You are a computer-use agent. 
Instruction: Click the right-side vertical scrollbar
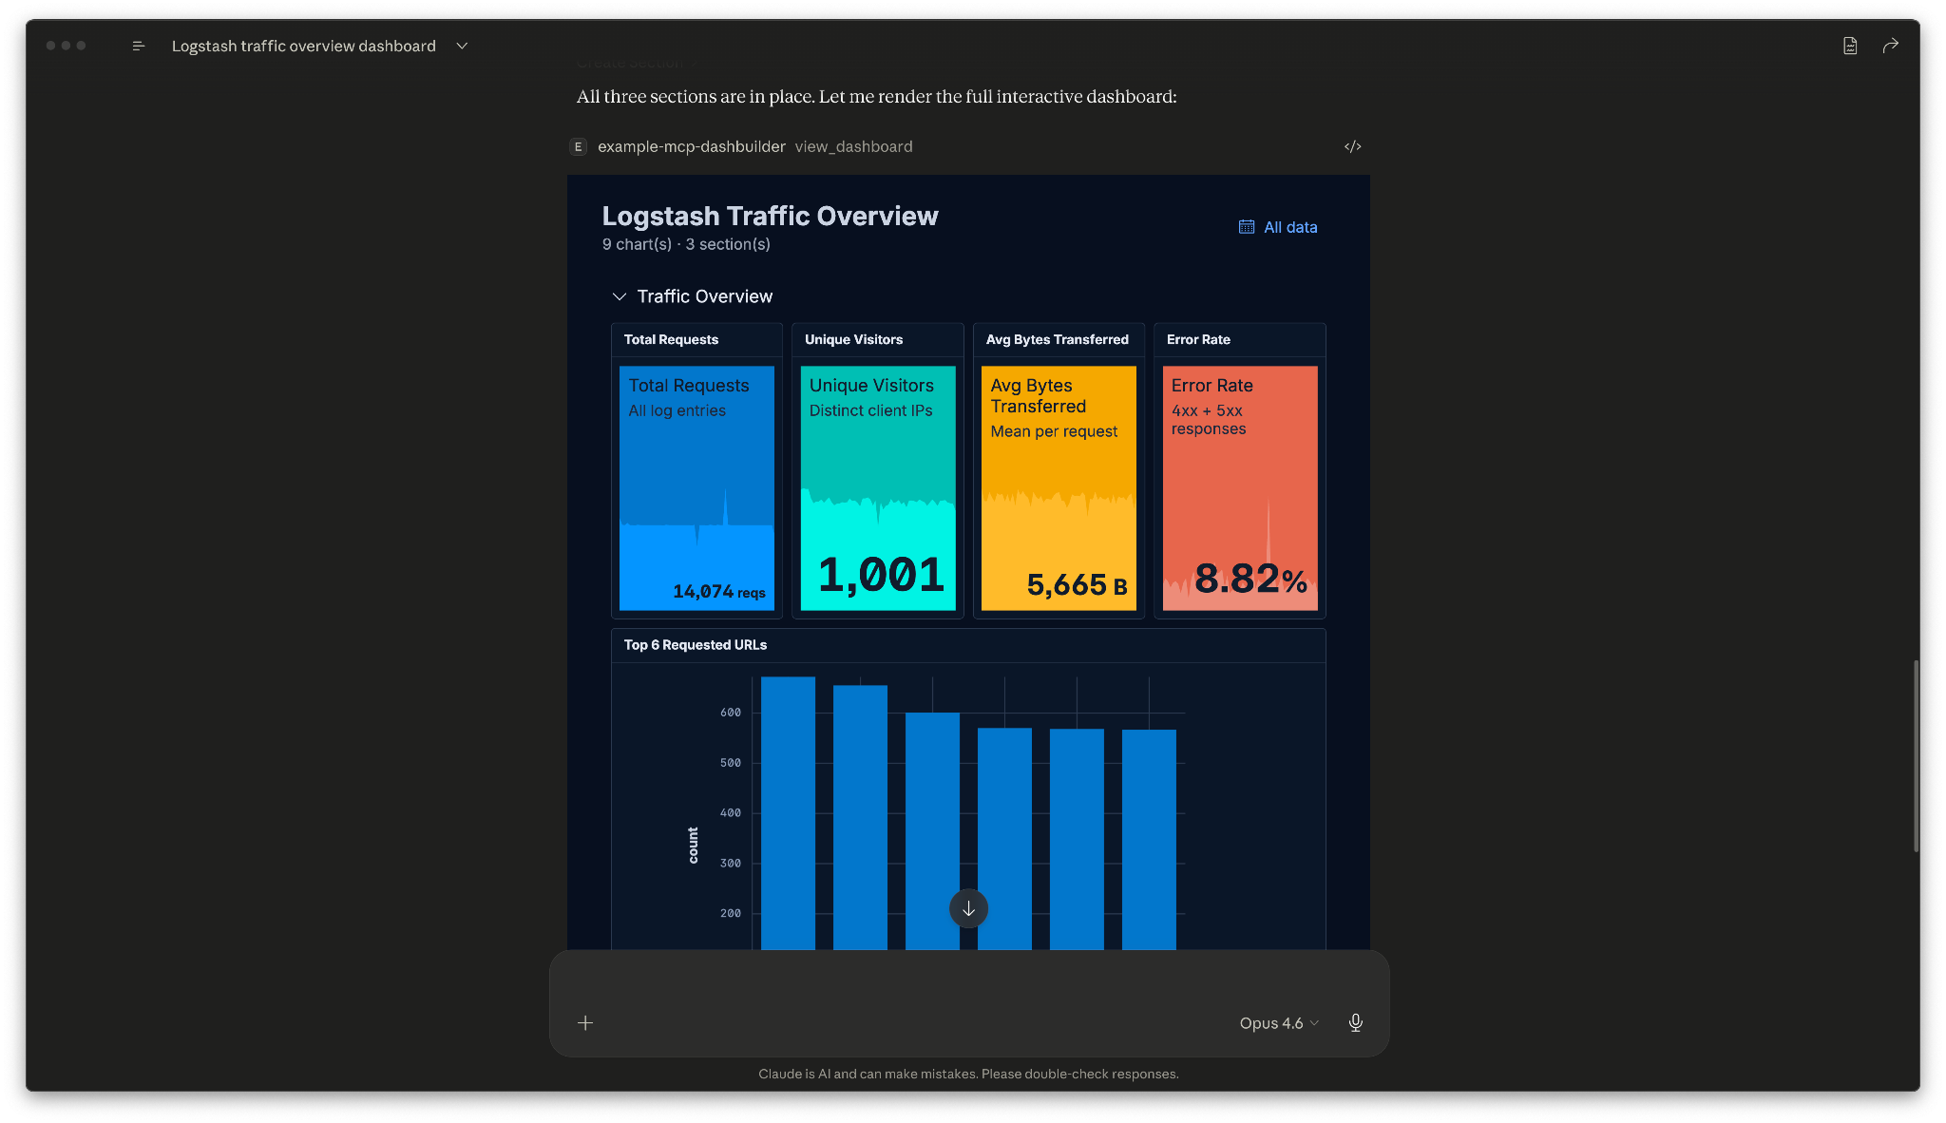[x=1916, y=755]
